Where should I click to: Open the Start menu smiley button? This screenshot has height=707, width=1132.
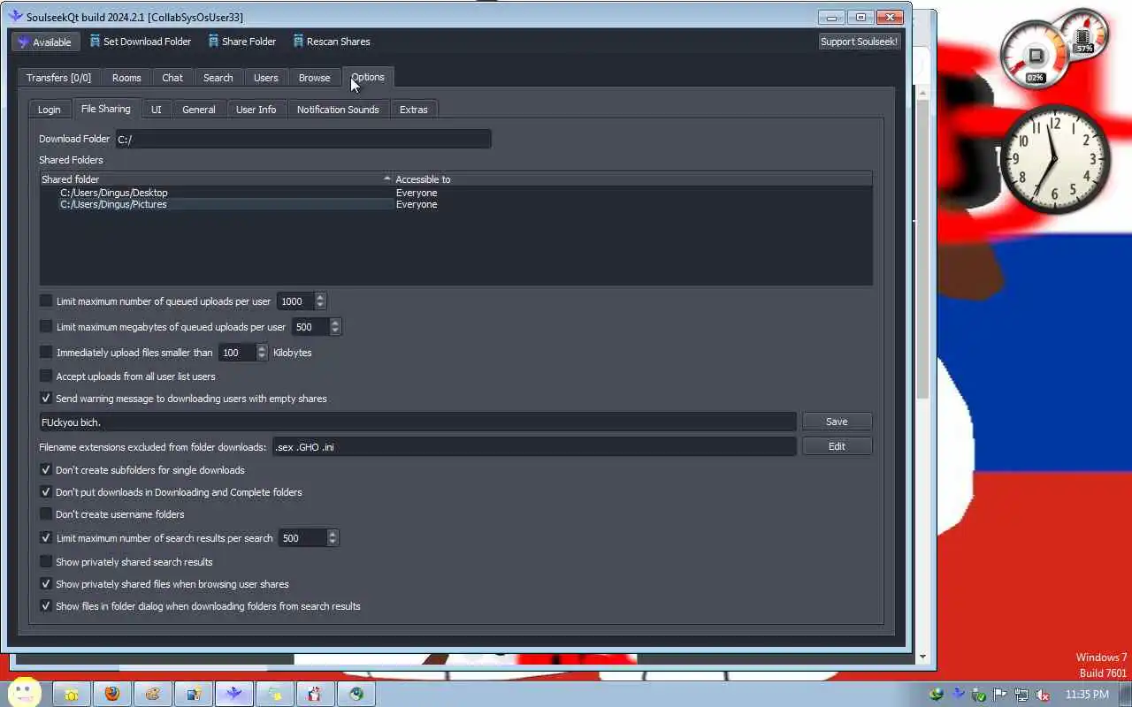click(x=24, y=692)
